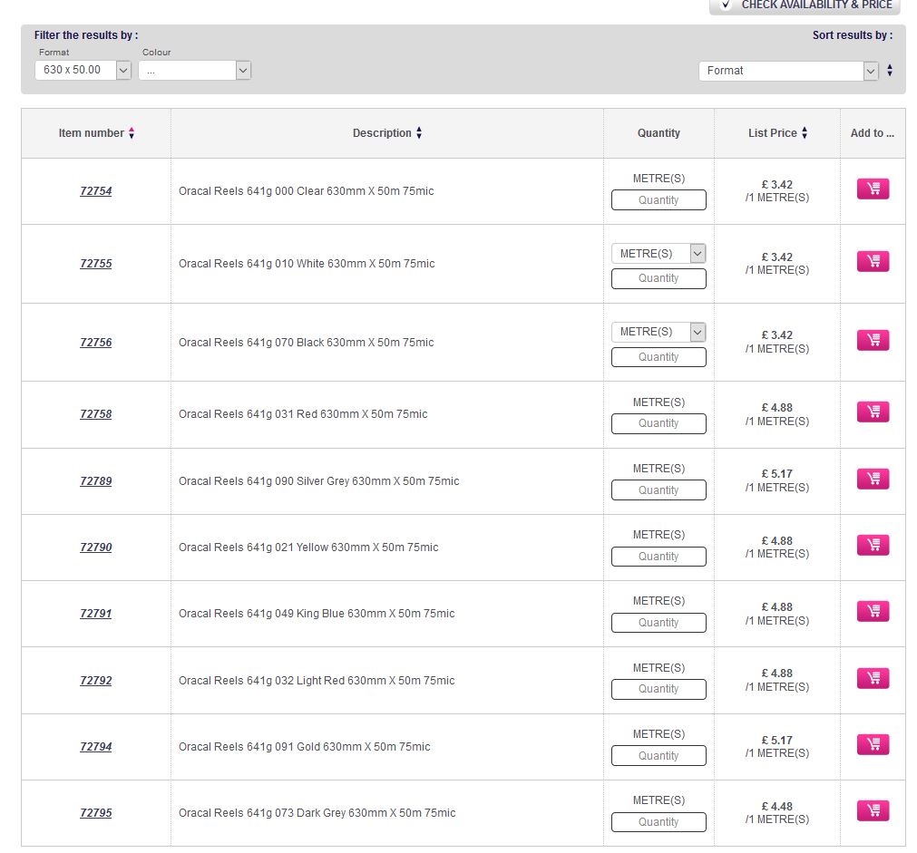Add Red vinyl 72758 to cart
This screenshot has width=917, height=853.
(873, 412)
